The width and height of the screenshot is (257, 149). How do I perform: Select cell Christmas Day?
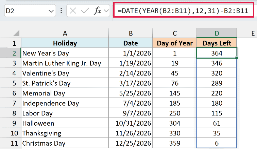click(x=65, y=143)
